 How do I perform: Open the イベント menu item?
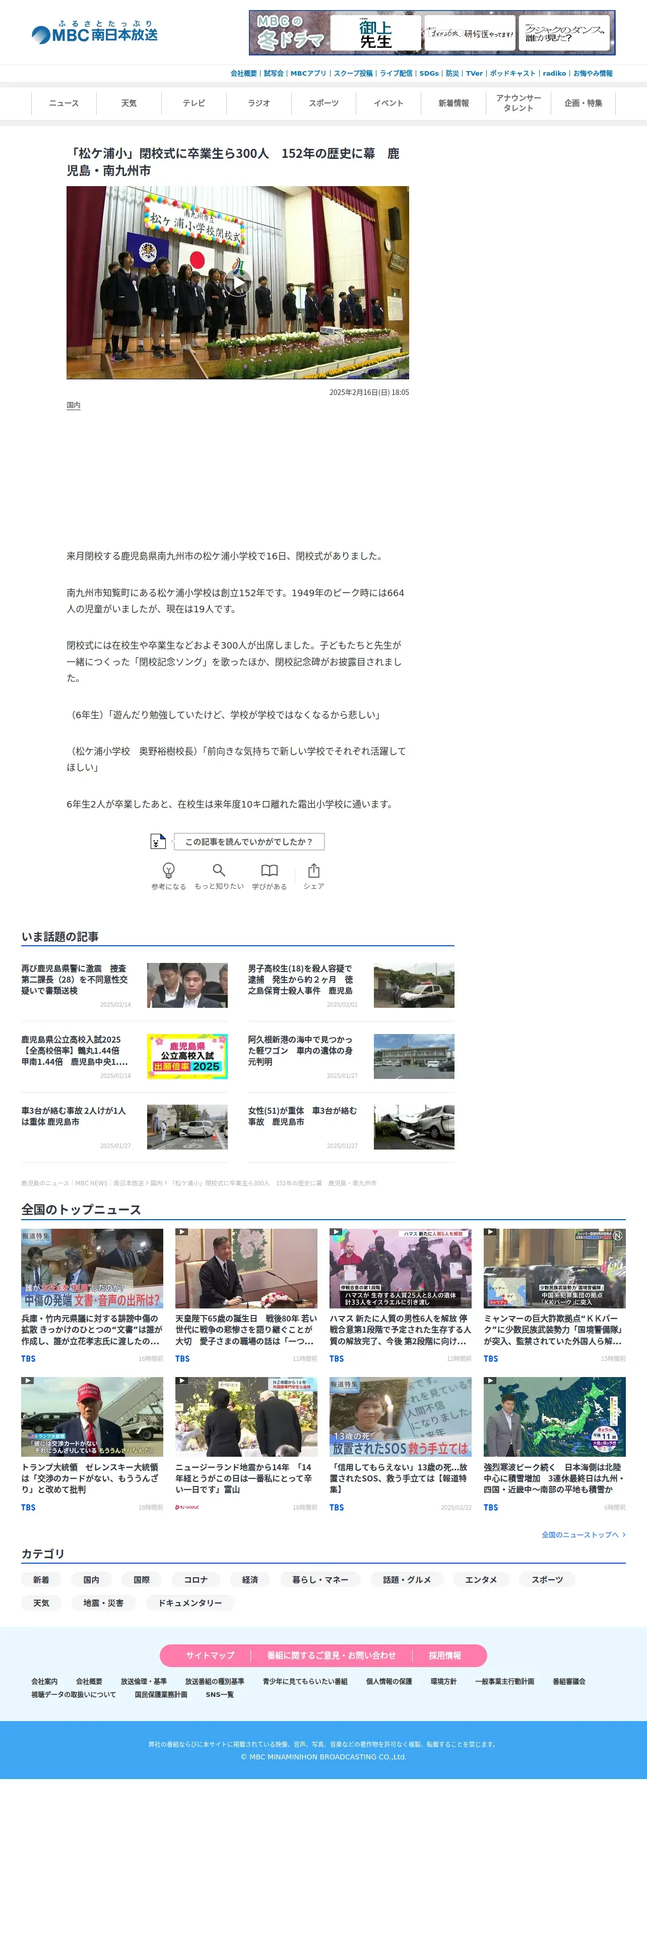tap(388, 103)
